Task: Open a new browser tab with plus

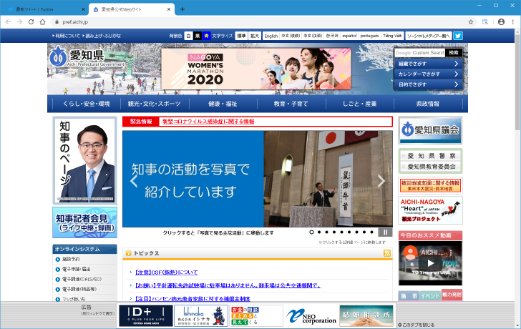Action: (182, 9)
